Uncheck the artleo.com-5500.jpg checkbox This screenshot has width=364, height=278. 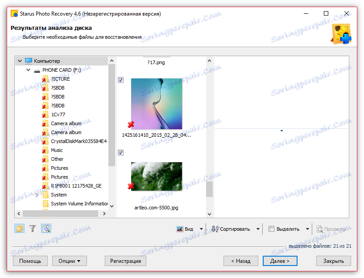click(121, 152)
